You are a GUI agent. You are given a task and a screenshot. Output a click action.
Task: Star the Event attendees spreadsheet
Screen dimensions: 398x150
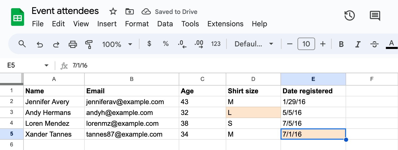click(x=113, y=11)
